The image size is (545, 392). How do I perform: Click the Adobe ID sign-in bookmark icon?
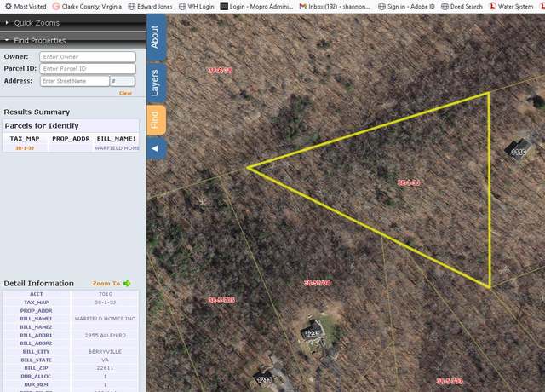(381, 6)
